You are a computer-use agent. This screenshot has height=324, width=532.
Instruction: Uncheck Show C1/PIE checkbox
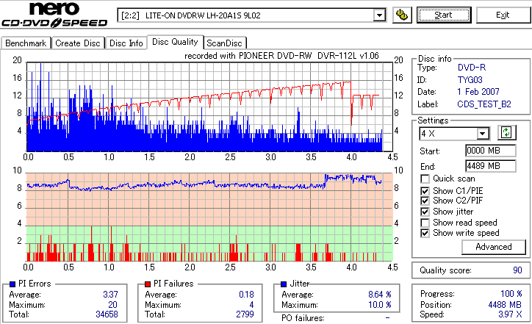(425, 191)
